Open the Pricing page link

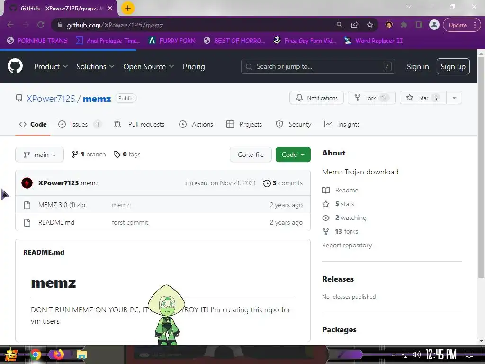(x=194, y=66)
